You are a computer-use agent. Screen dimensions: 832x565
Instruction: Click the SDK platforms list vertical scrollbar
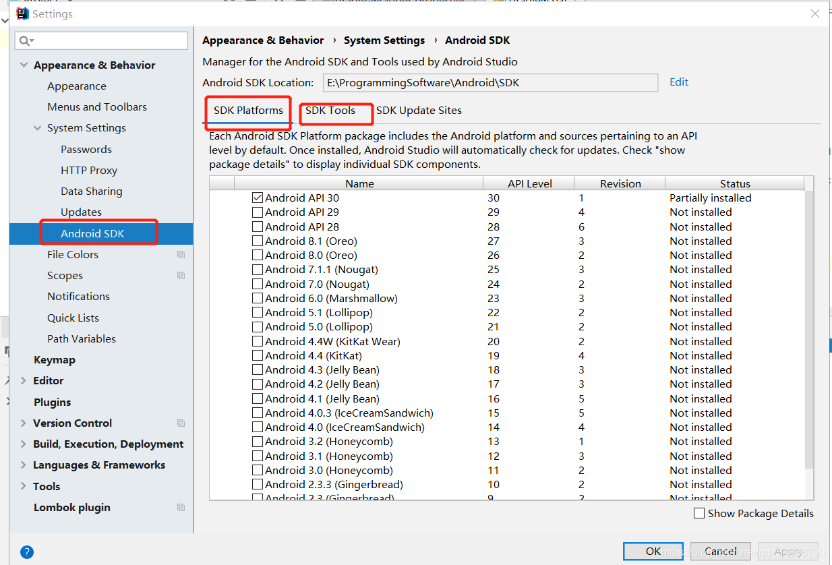[809, 330]
